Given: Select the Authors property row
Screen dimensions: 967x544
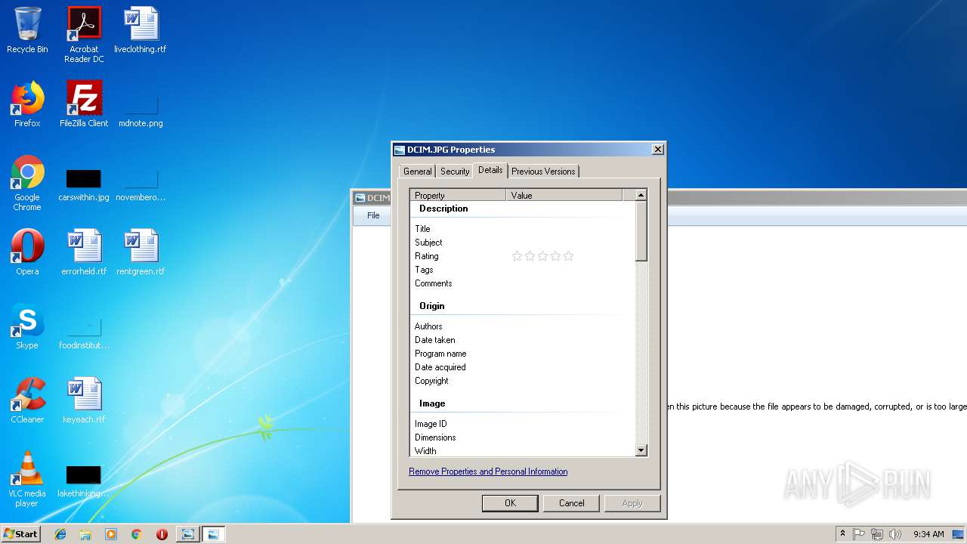Looking at the screenshot, I should [522, 326].
